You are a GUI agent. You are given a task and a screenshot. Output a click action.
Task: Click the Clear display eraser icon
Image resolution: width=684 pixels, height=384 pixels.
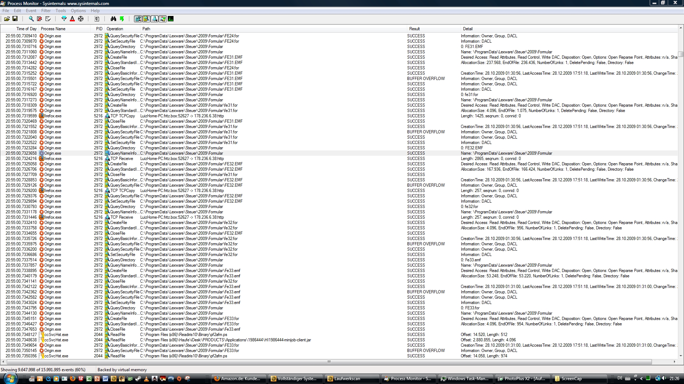pyautogui.click(x=48, y=19)
